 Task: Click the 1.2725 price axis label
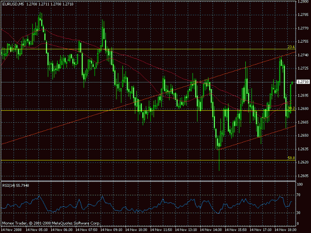pyautogui.click(x=303, y=68)
